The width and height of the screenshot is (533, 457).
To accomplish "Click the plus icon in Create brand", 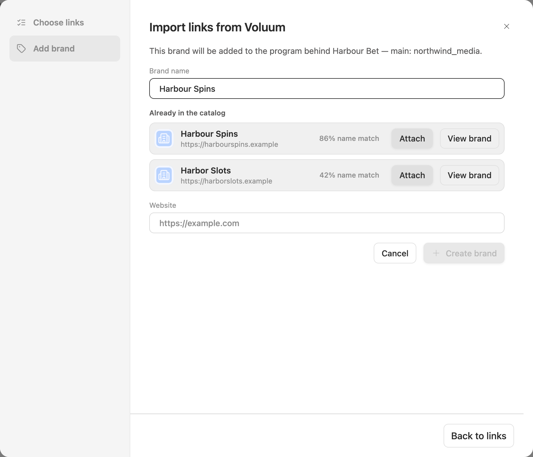I will [436, 253].
